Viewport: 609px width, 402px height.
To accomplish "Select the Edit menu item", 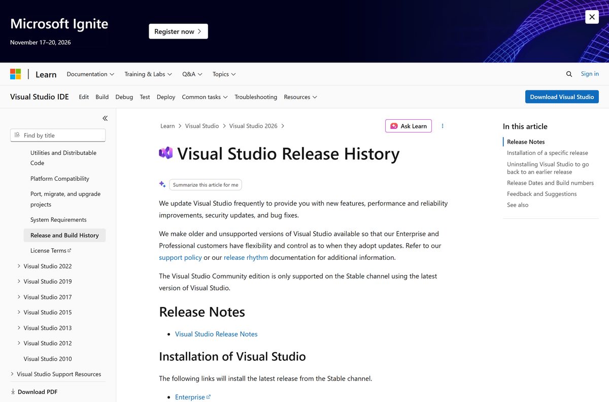I will click(x=84, y=97).
